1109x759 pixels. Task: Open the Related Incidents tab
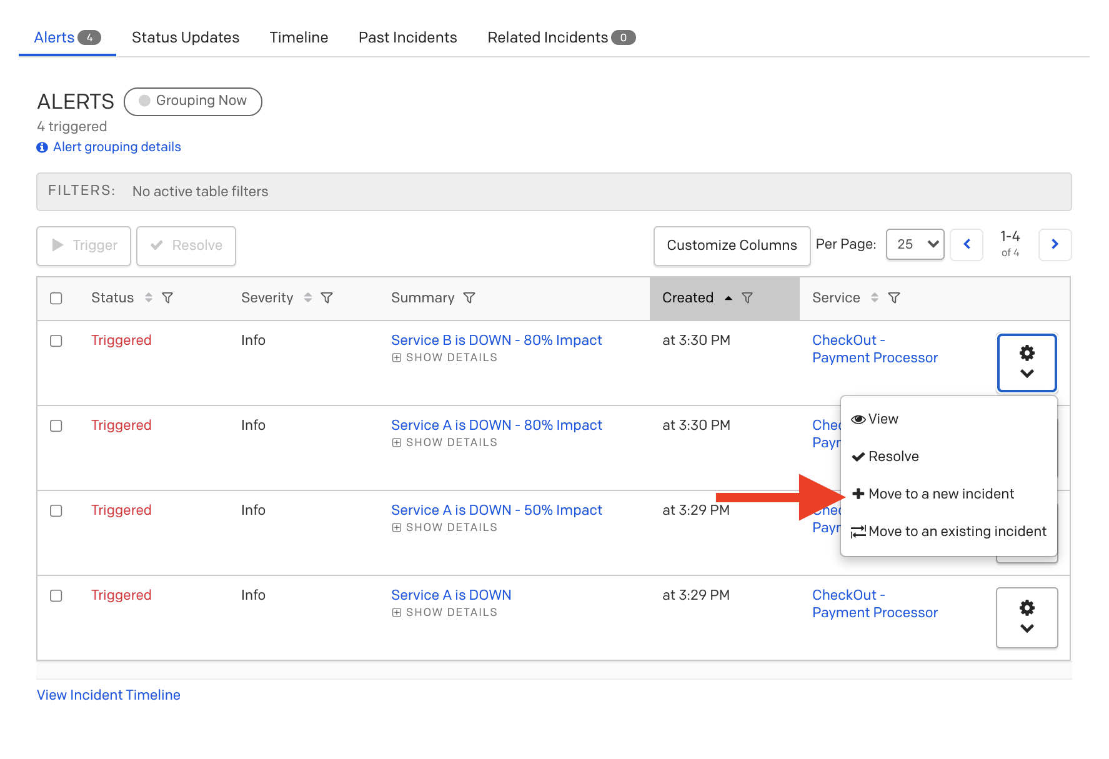point(561,37)
